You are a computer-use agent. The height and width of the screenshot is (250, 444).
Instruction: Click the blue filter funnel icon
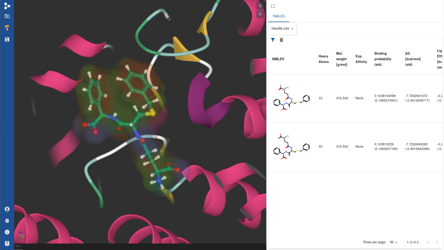click(x=273, y=40)
